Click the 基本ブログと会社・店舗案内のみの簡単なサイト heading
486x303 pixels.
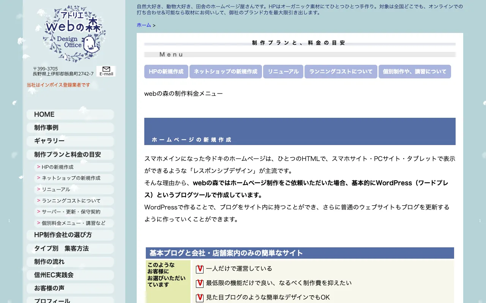point(300,253)
